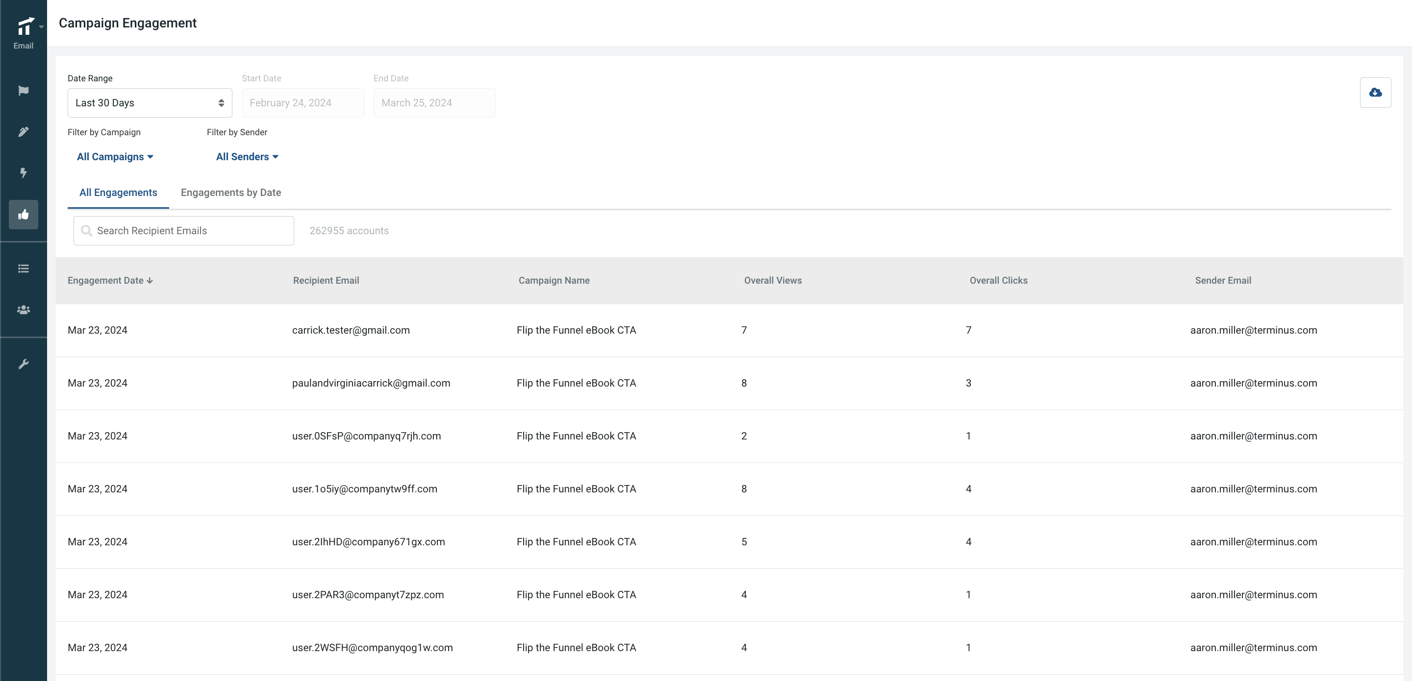Switch to the All Engagements tab
The width and height of the screenshot is (1412, 681).
pos(118,193)
